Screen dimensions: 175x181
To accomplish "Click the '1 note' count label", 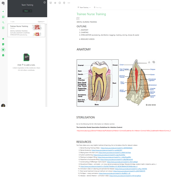I will [12, 22].
